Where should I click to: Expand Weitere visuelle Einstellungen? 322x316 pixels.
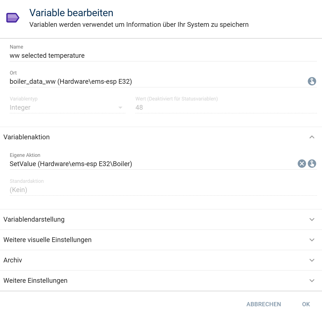pyautogui.click(x=161, y=240)
